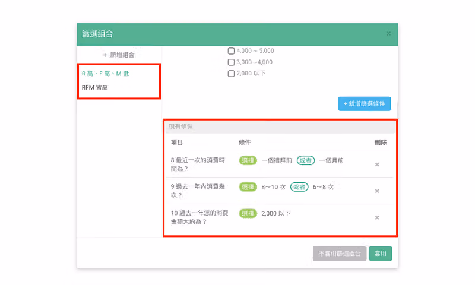Image resolution: width=475 pixels, height=285 pixels.
Task: Click the 8~10 次 condition value
Action: point(274,187)
